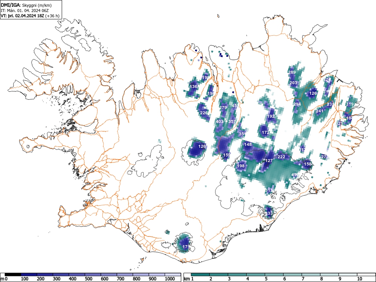Click the map value 127
This screenshot has height=282, width=376.
[269, 161]
